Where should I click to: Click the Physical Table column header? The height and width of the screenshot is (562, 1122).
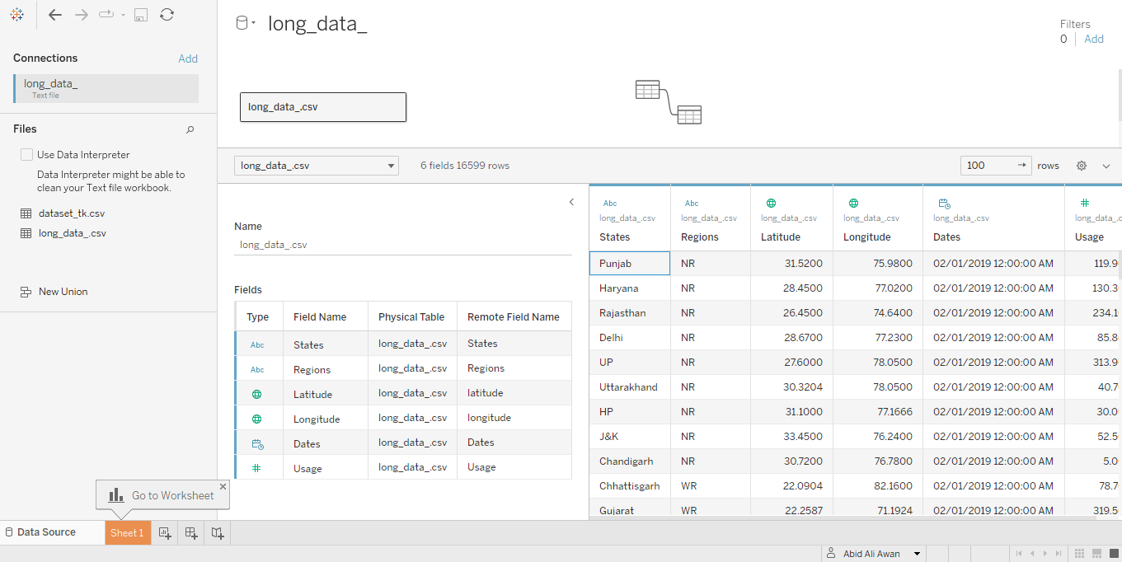pyautogui.click(x=411, y=317)
